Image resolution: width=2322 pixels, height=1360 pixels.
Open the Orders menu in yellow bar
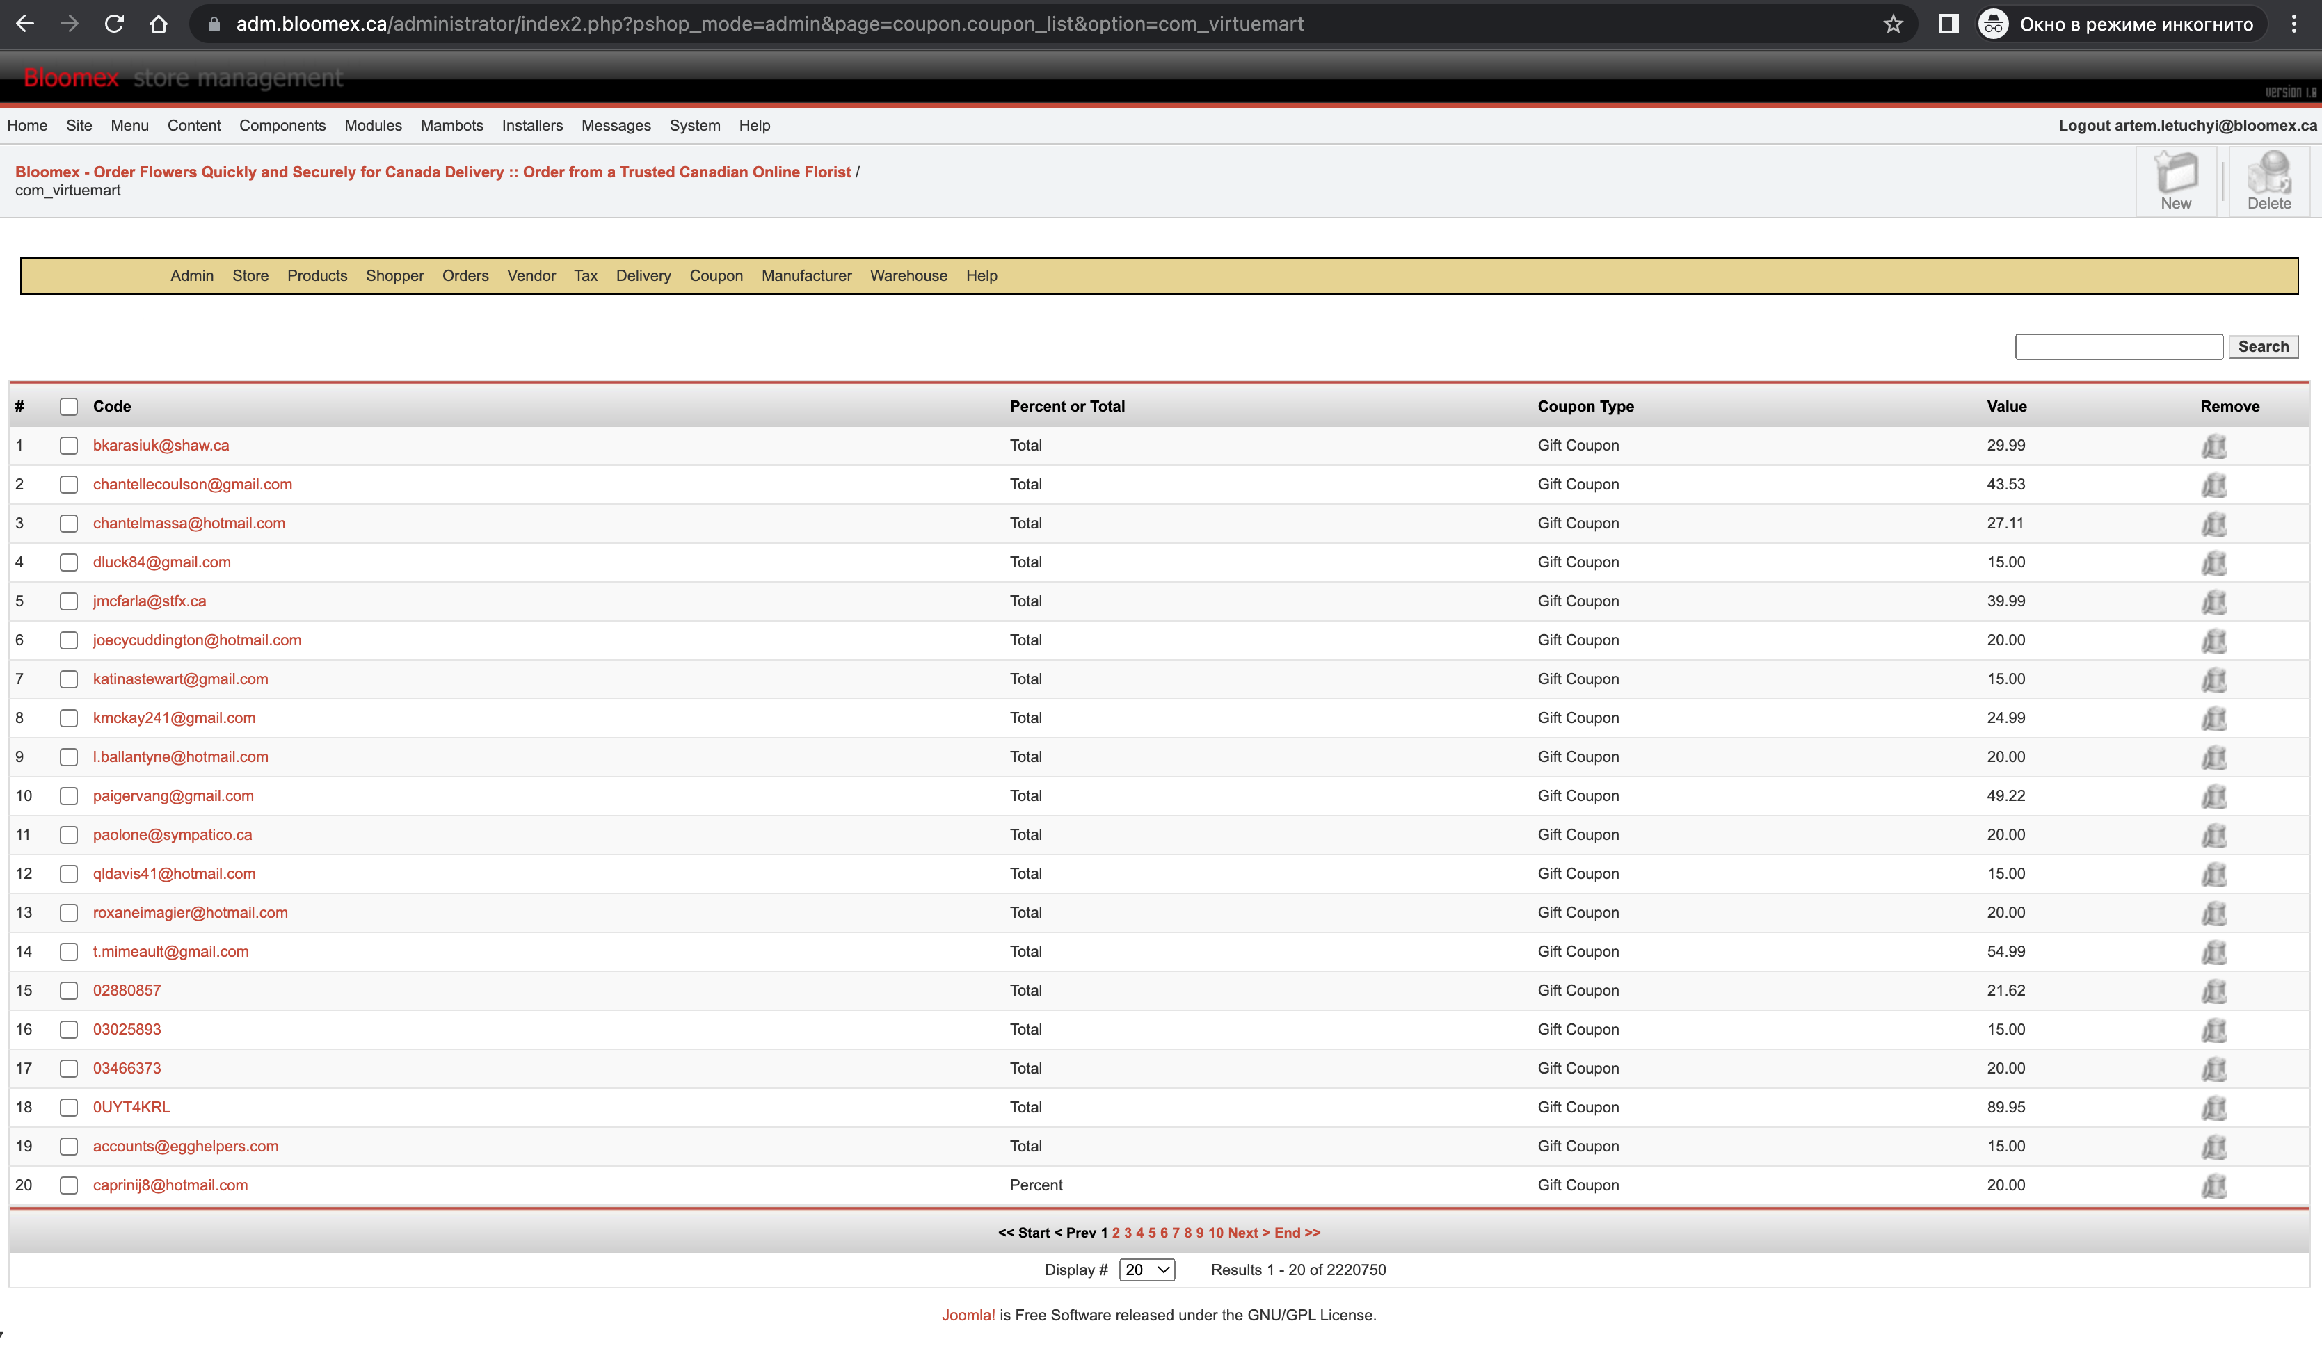(465, 276)
